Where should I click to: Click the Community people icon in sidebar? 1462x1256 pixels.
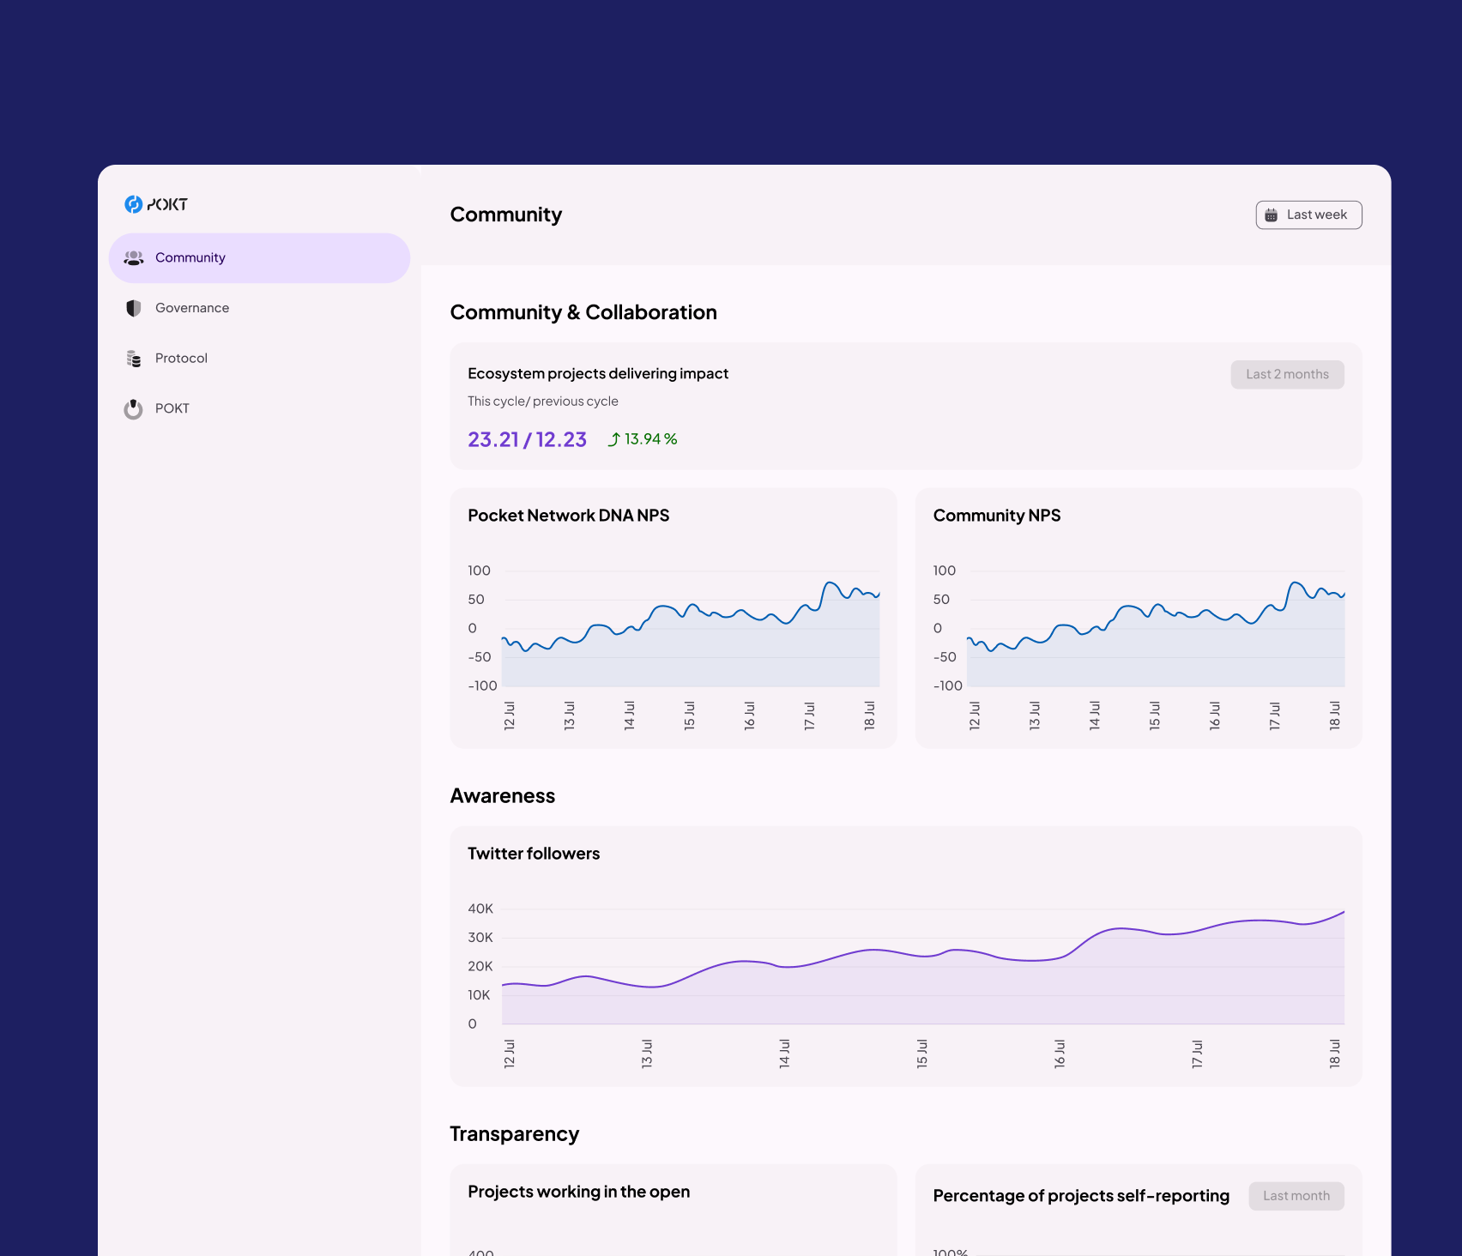pyautogui.click(x=134, y=258)
